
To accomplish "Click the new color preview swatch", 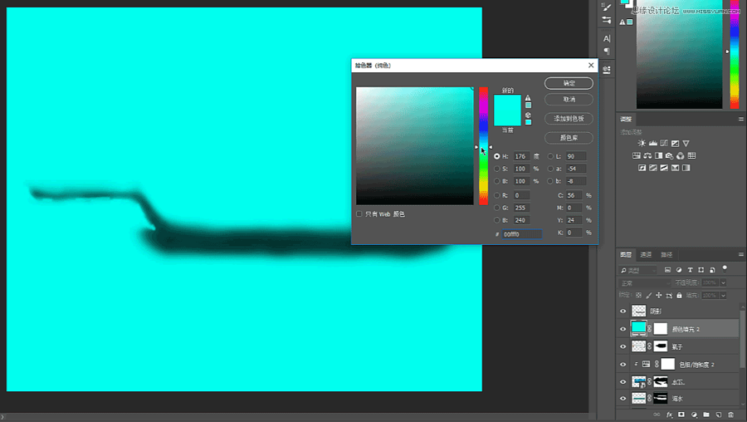I will [507, 102].
